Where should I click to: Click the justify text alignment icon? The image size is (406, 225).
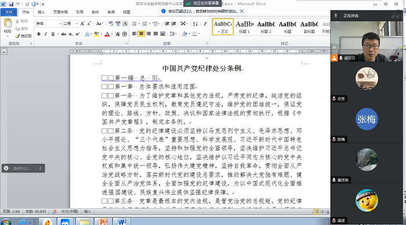coord(155,34)
